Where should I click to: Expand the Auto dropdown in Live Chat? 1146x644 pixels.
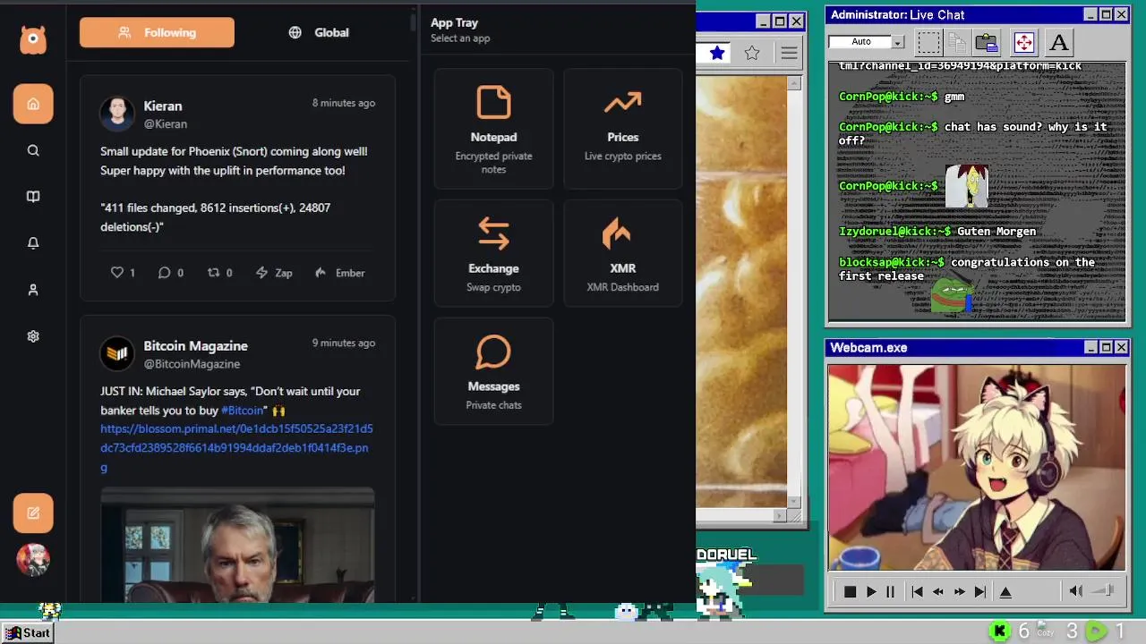(898, 42)
